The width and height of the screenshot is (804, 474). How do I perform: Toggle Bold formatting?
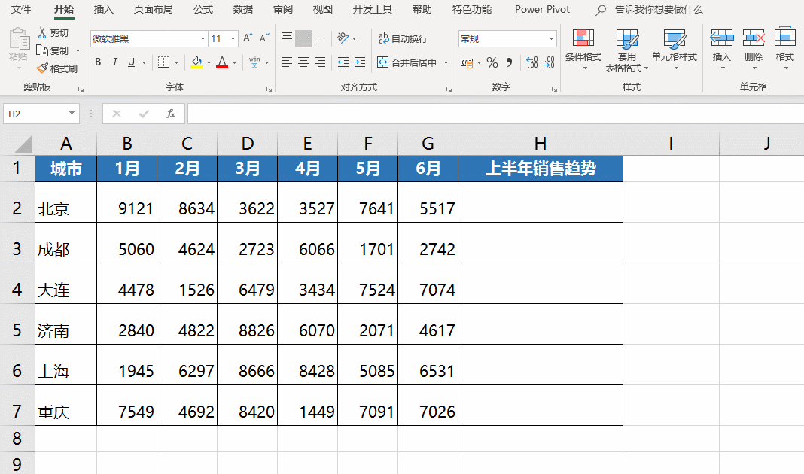pyautogui.click(x=98, y=62)
